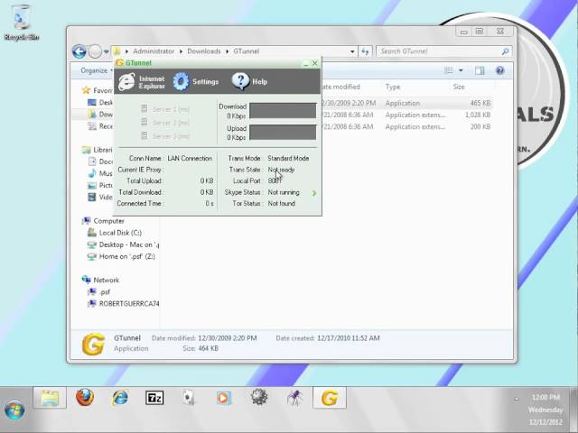
Task: Click the Download speed graph
Action: 283,111
